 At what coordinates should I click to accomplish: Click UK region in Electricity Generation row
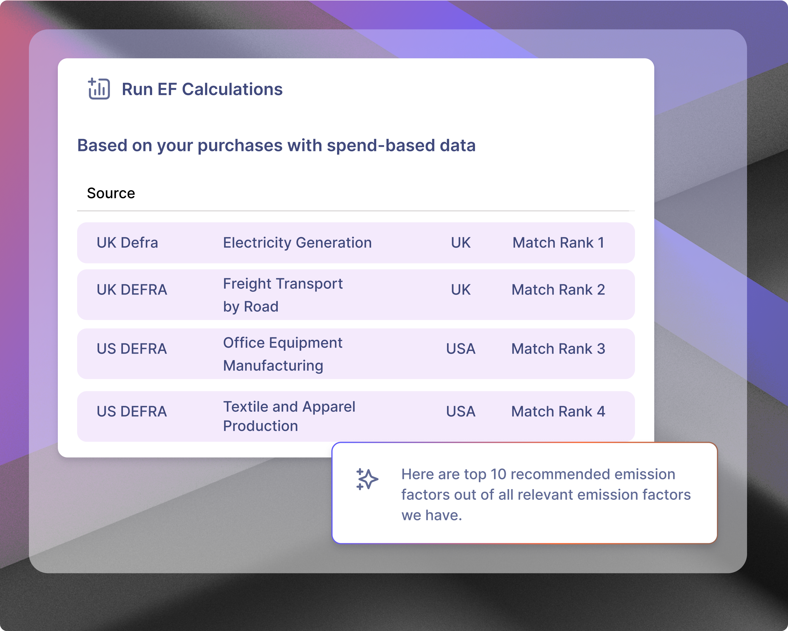(x=461, y=242)
